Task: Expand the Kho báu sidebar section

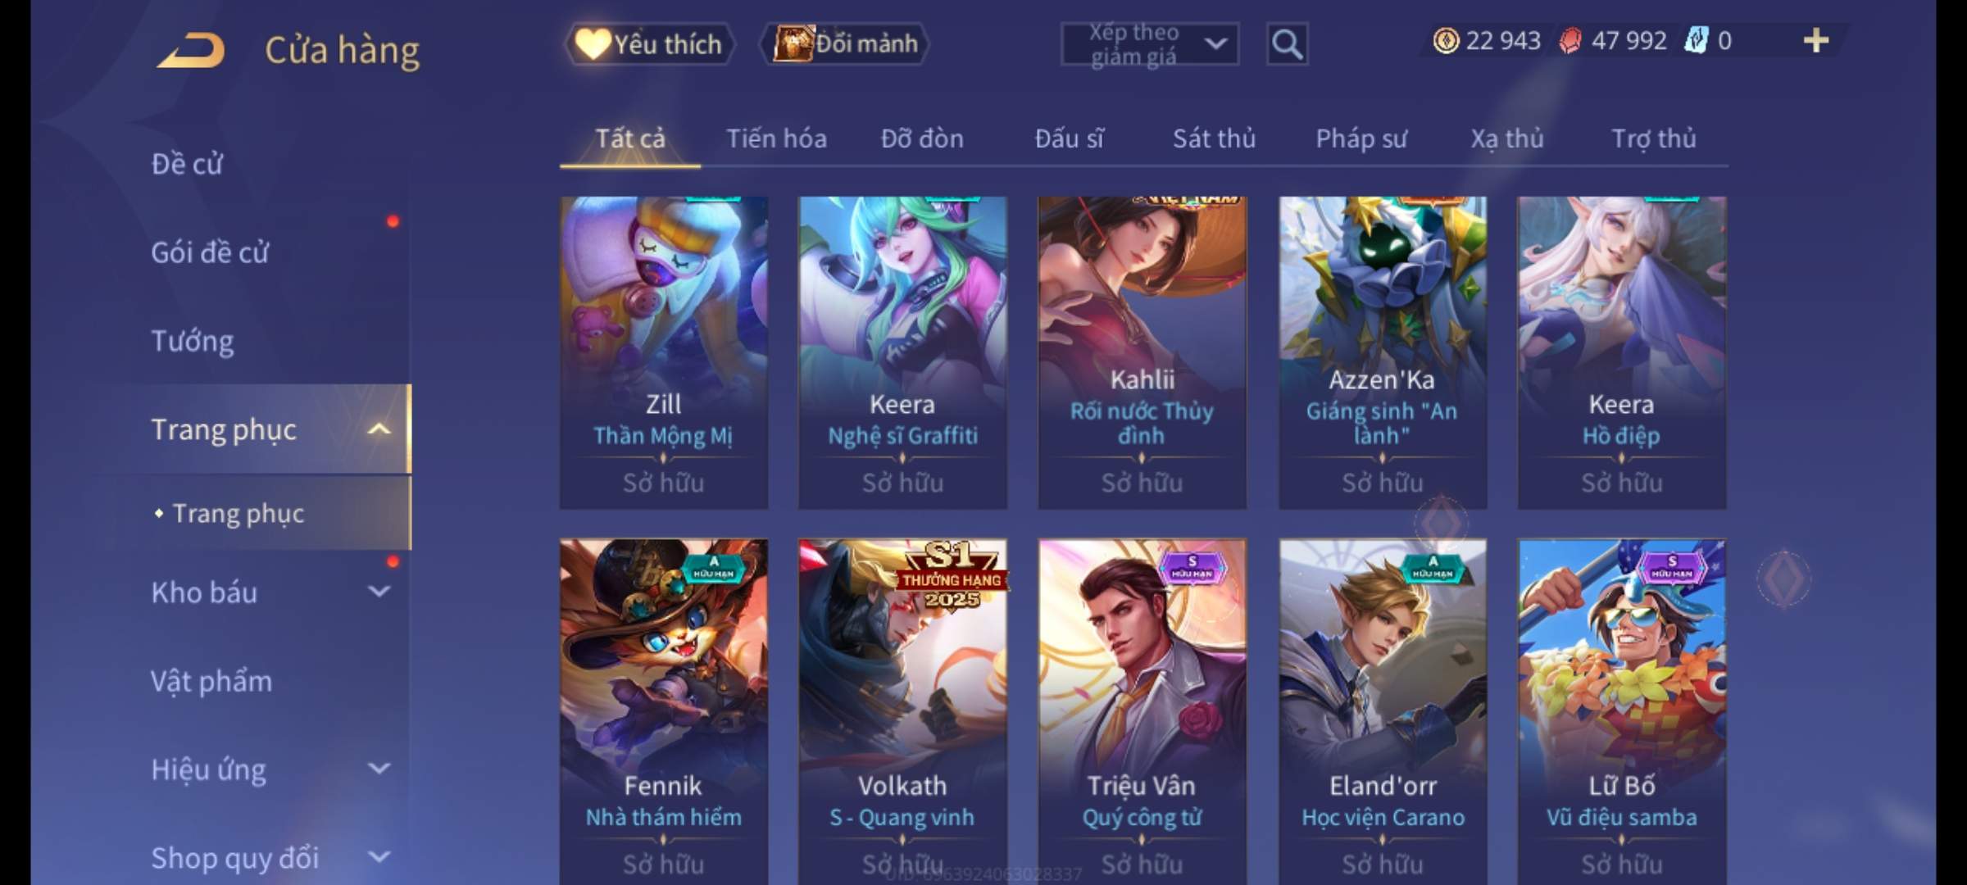Action: pyautogui.click(x=379, y=592)
